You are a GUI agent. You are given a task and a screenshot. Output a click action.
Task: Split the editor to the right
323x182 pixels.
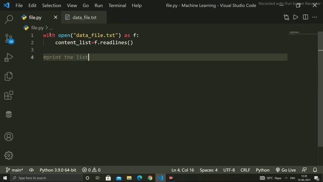[305, 17]
